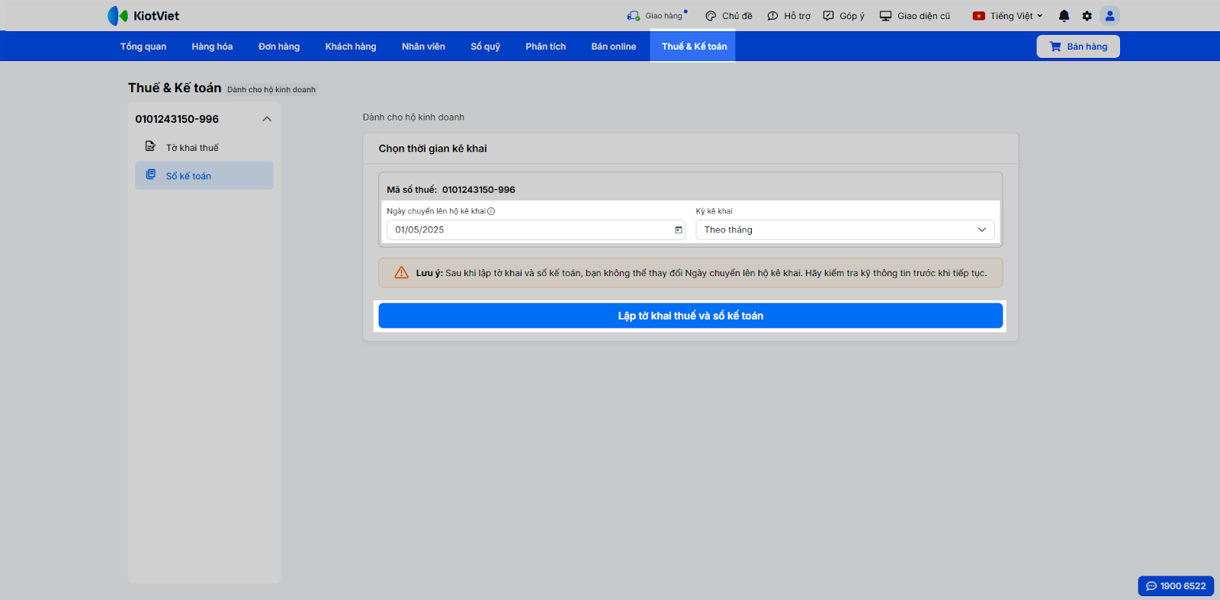Collapse tax code 0101243150-996 section
This screenshot has width=1220, height=600.
(267, 119)
